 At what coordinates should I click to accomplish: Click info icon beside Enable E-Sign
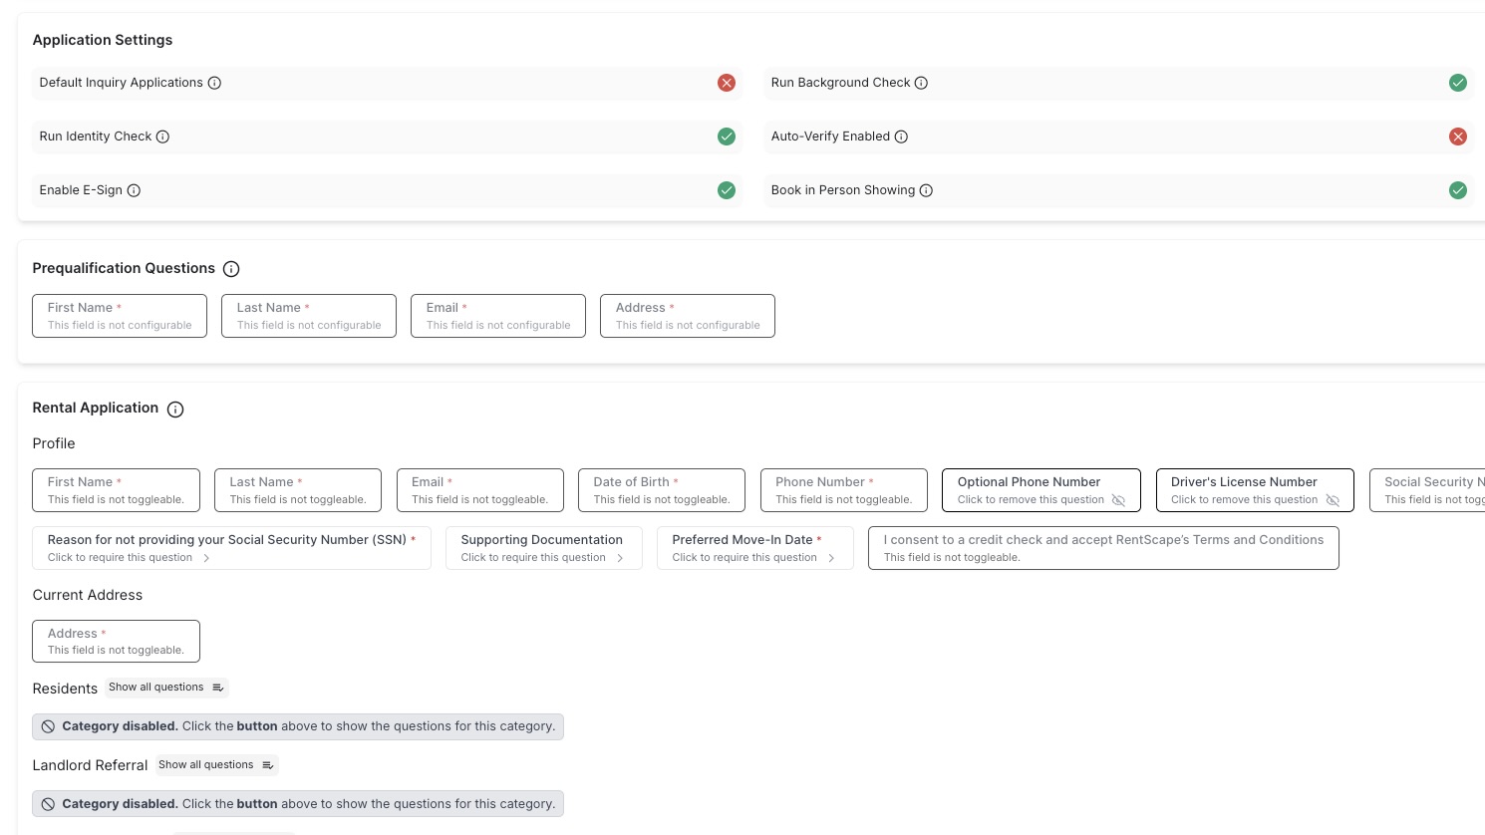(134, 190)
